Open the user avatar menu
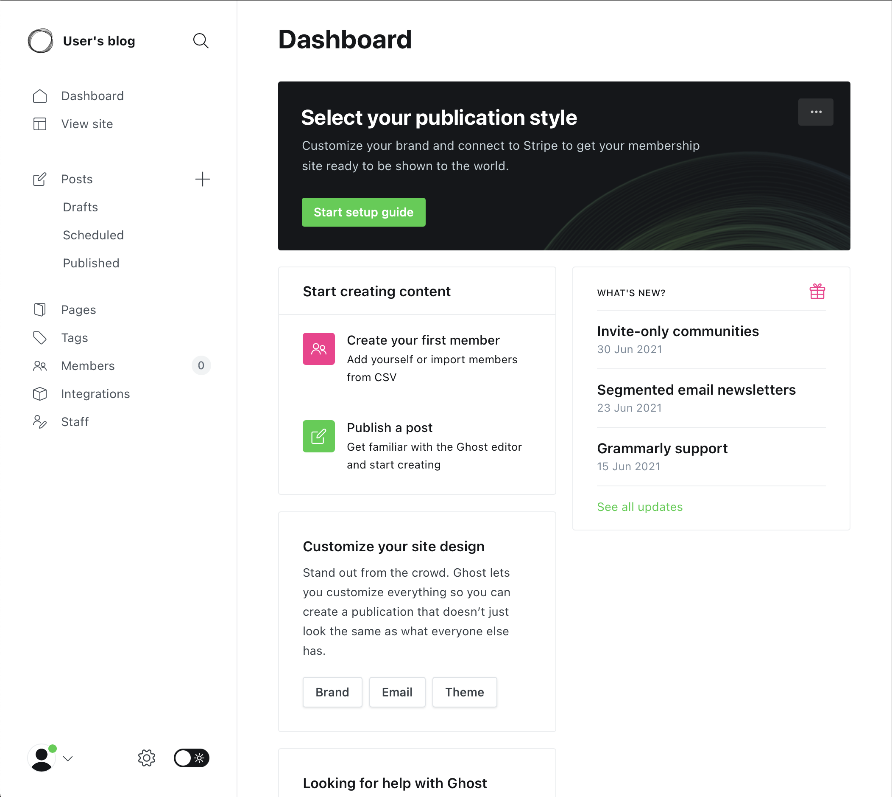This screenshot has height=797, width=892. pos(42,758)
